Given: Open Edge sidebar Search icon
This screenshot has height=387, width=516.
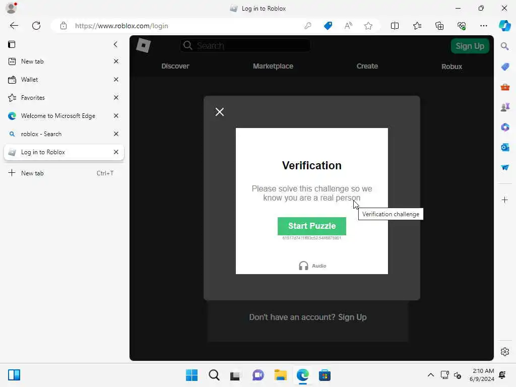Looking at the screenshot, I should [x=505, y=46].
